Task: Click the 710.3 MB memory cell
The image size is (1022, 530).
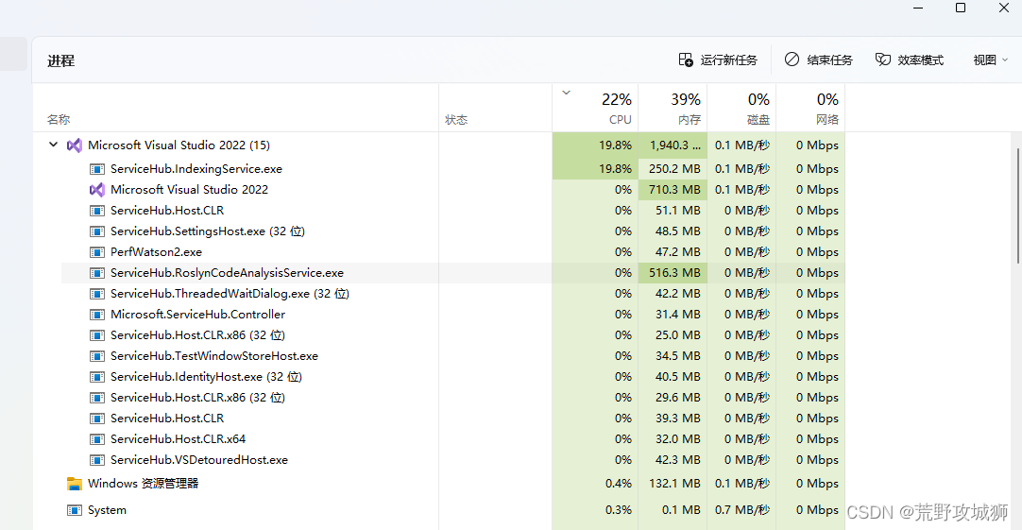Action: 673,190
